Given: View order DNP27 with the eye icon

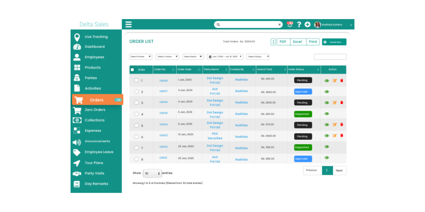Looking at the screenshot, I should 327,92.
